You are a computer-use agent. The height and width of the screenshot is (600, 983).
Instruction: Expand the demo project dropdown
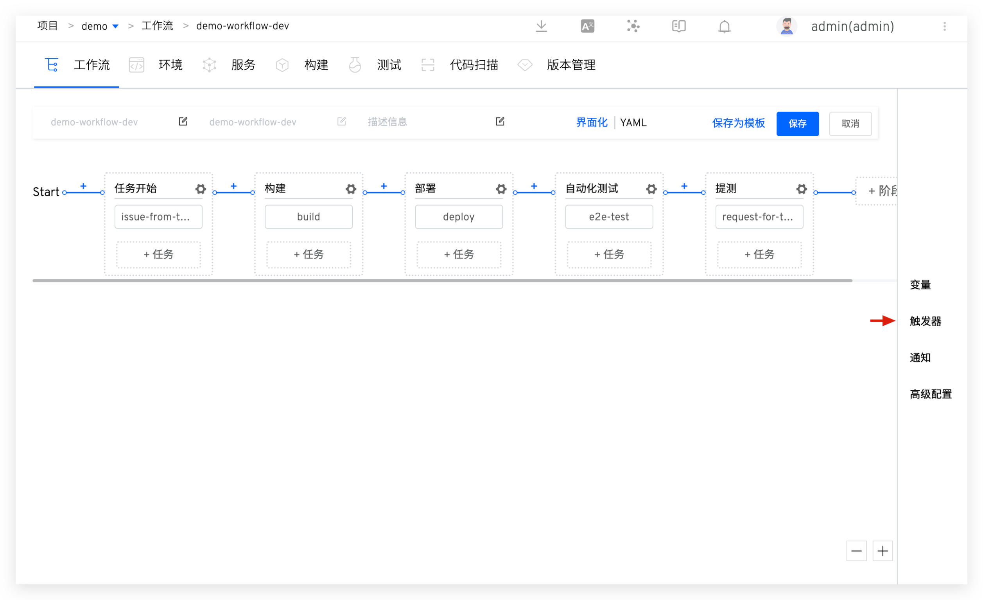(x=115, y=26)
